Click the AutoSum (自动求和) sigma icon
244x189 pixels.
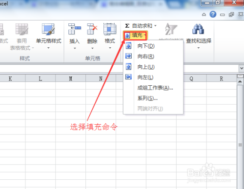pos(127,26)
